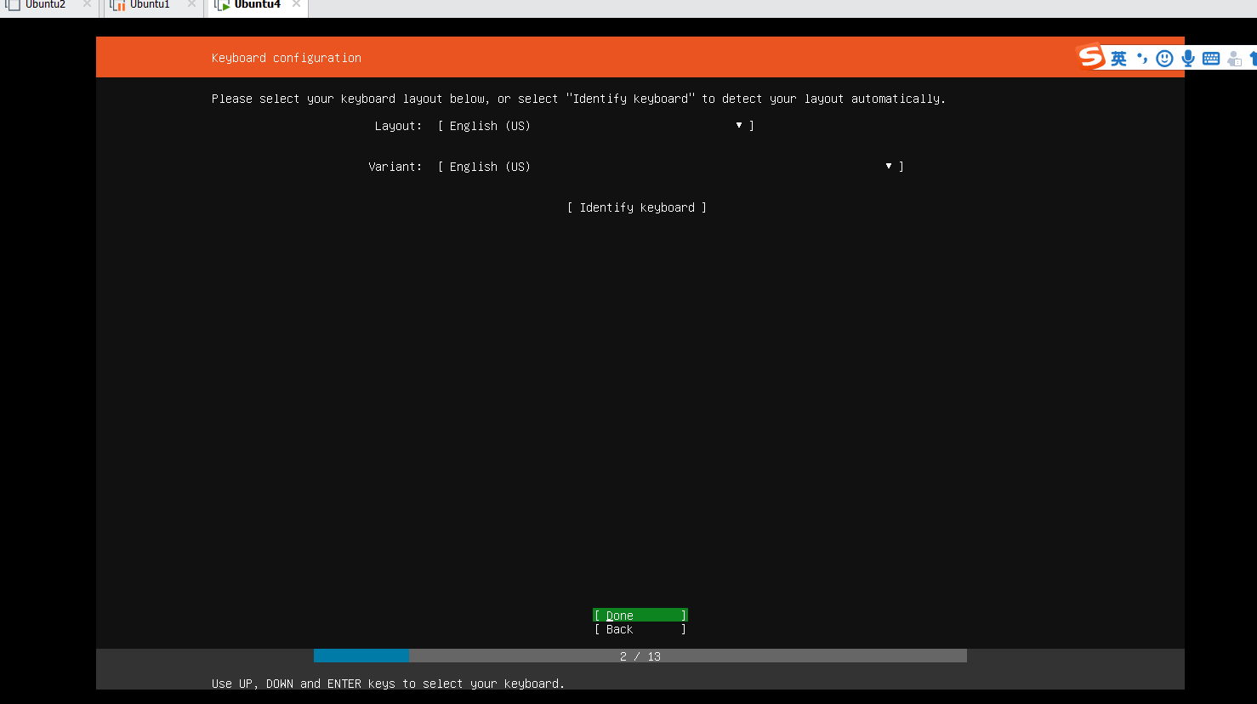Click the Variant dropdown arrow

pos(889,166)
